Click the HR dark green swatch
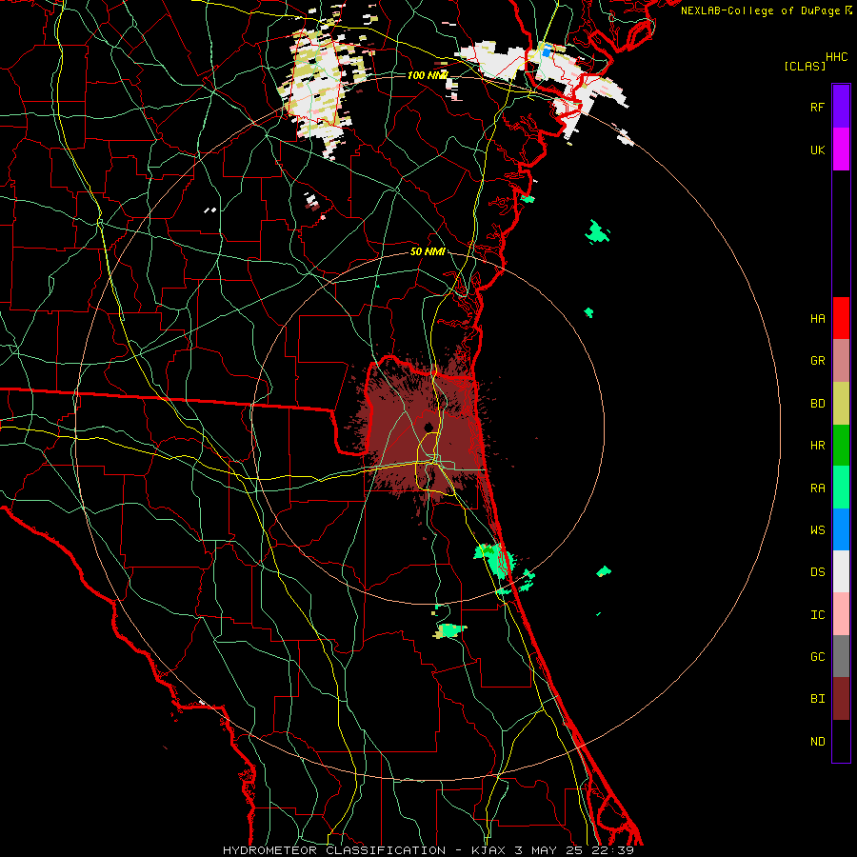Image resolution: width=857 pixels, height=857 pixels. coord(841,446)
